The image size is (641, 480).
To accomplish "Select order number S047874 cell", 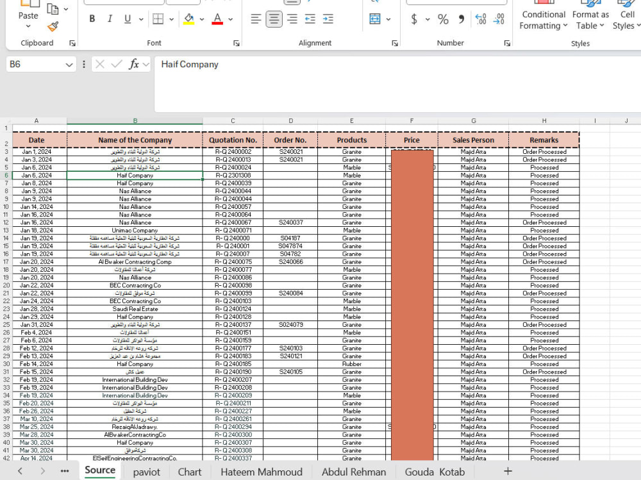I will (x=290, y=246).
